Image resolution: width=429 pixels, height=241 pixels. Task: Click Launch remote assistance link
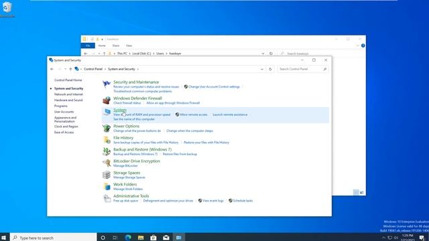point(230,114)
